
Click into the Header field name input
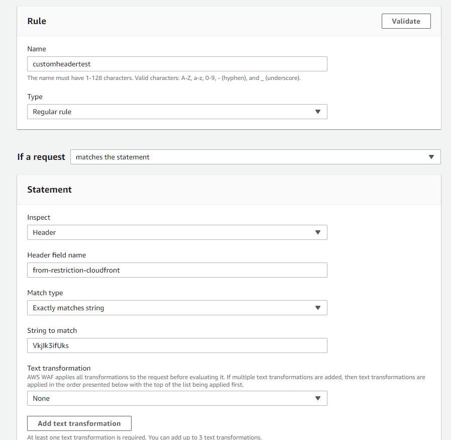177,270
